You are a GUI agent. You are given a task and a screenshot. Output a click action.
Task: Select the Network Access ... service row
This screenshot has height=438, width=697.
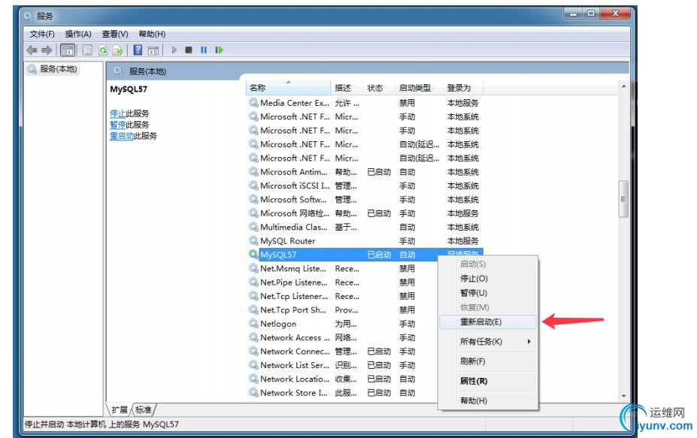coord(342,337)
